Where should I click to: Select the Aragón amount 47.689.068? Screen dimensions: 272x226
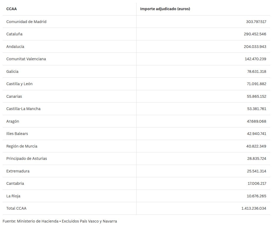click(256, 121)
